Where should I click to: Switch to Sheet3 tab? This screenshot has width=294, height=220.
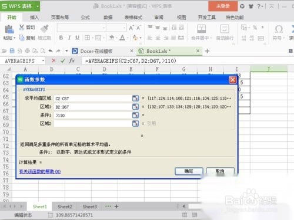tap(90, 207)
